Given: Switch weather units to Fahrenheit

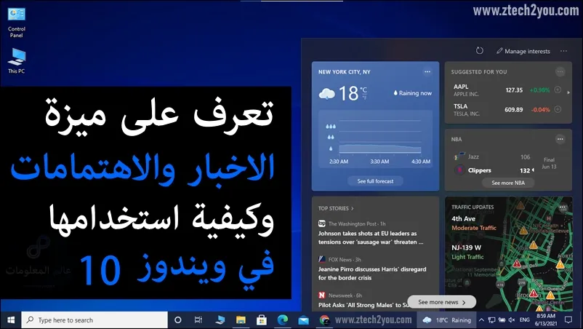Looking at the screenshot, I should [363, 98].
